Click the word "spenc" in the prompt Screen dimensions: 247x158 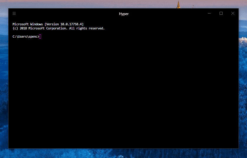pos(32,36)
